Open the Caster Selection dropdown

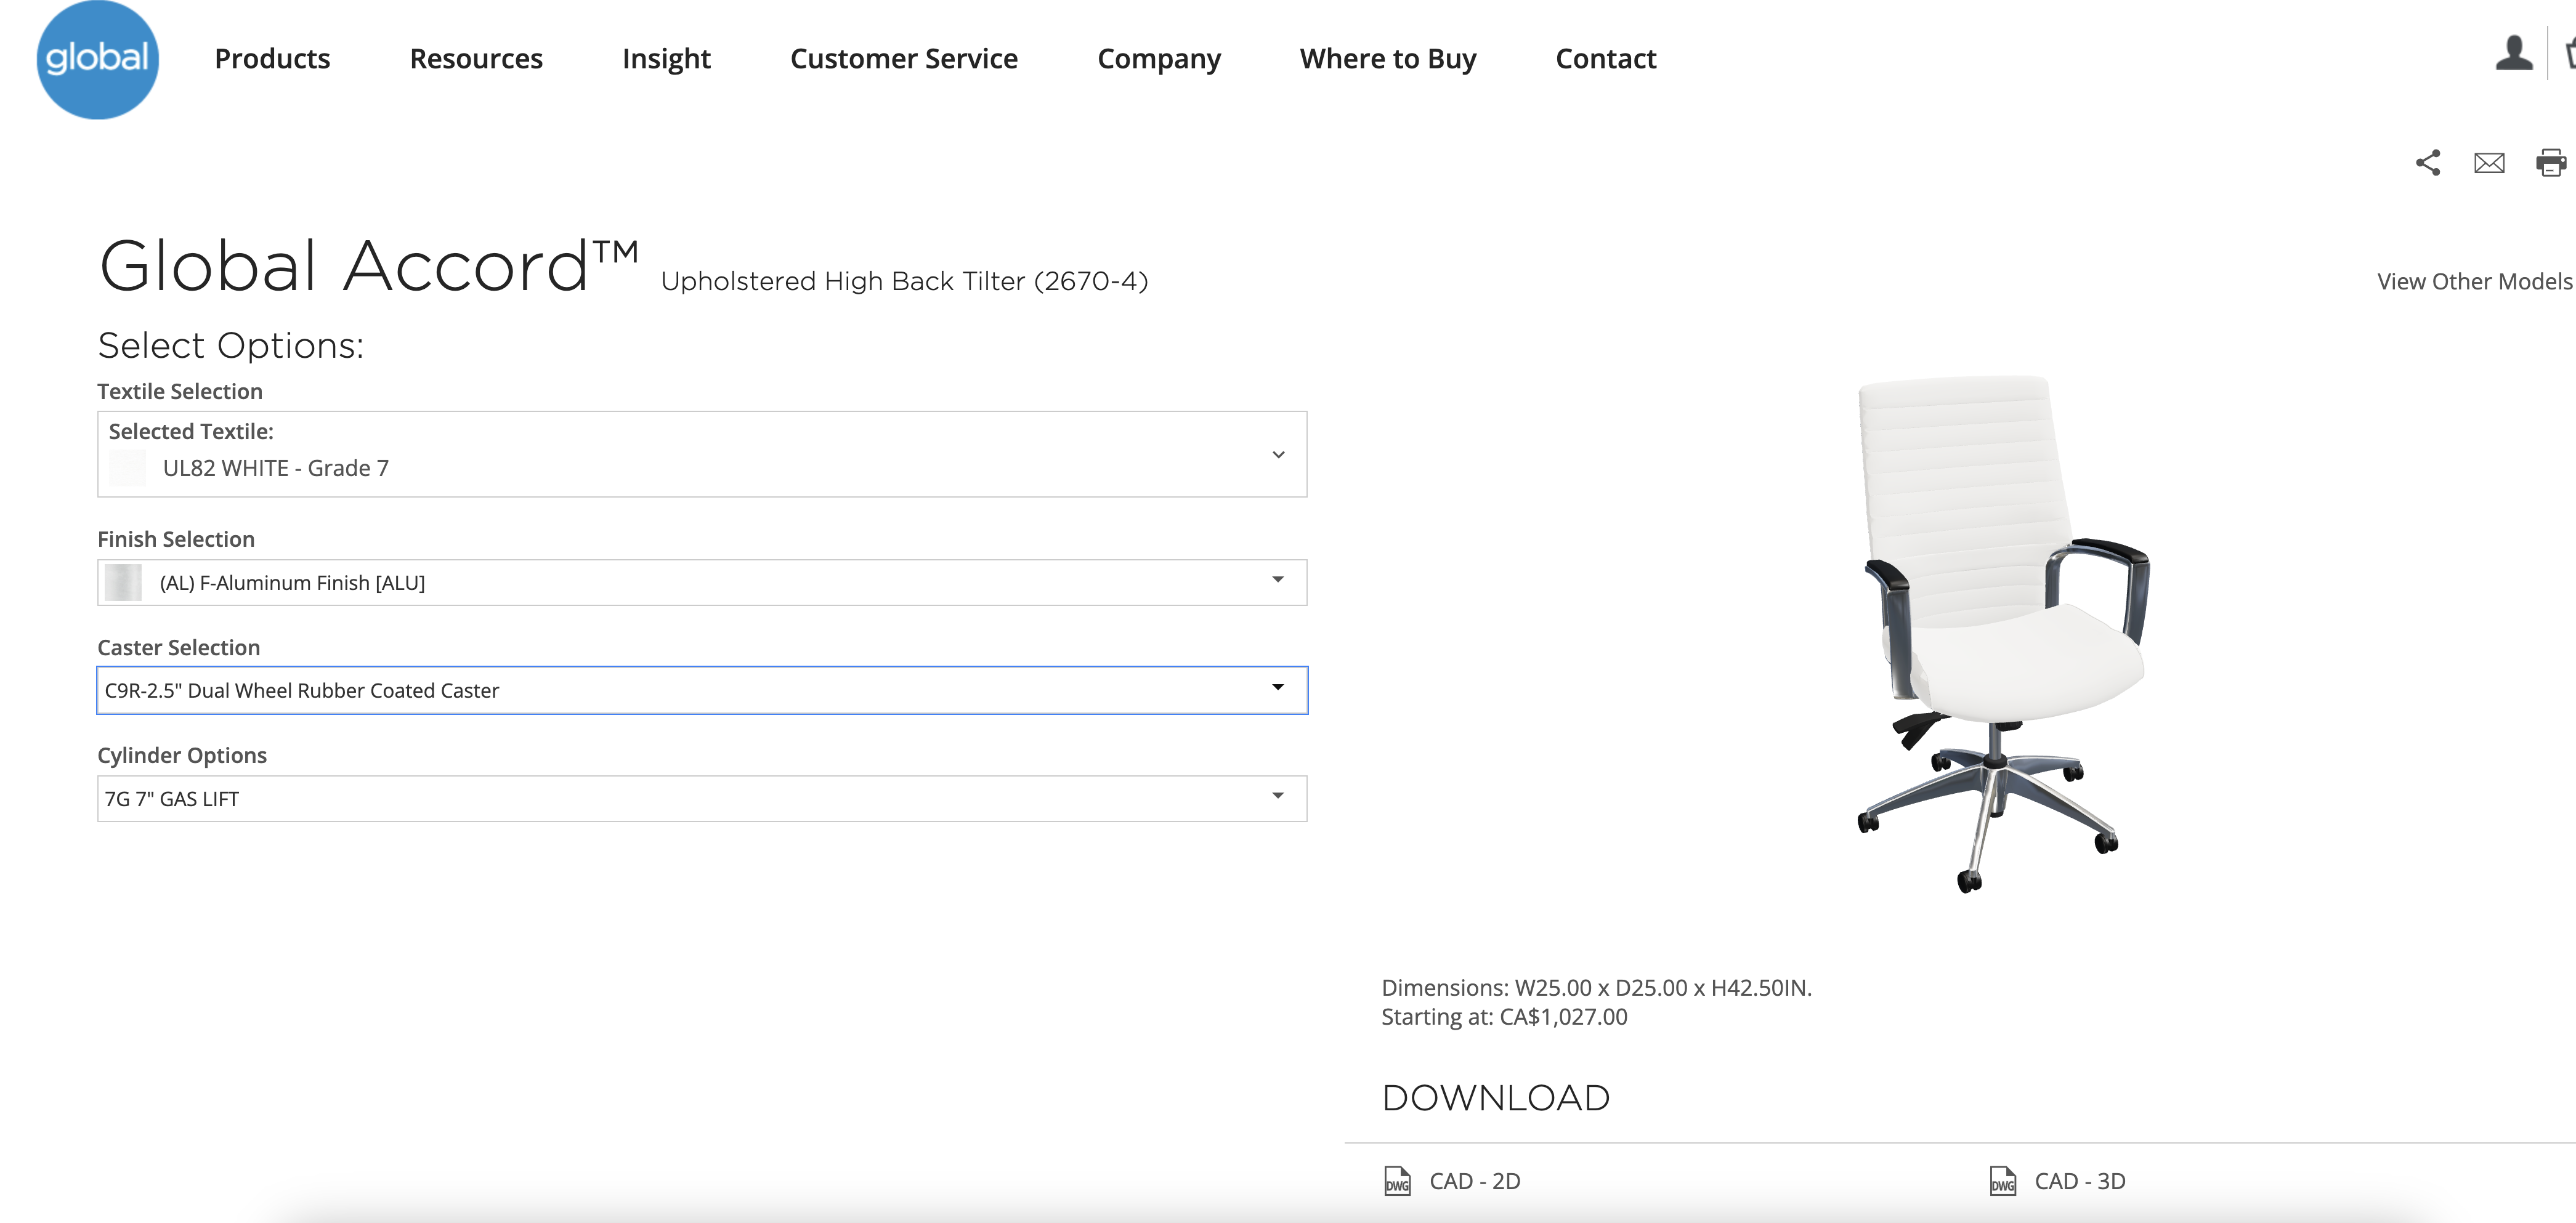(x=1277, y=689)
